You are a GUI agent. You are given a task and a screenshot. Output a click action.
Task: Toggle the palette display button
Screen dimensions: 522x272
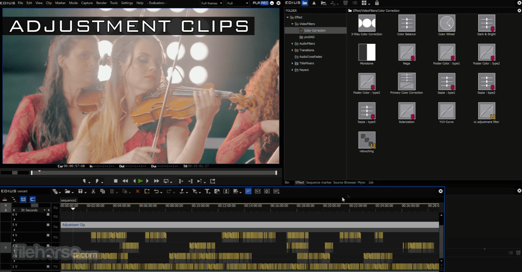click(276, 191)
